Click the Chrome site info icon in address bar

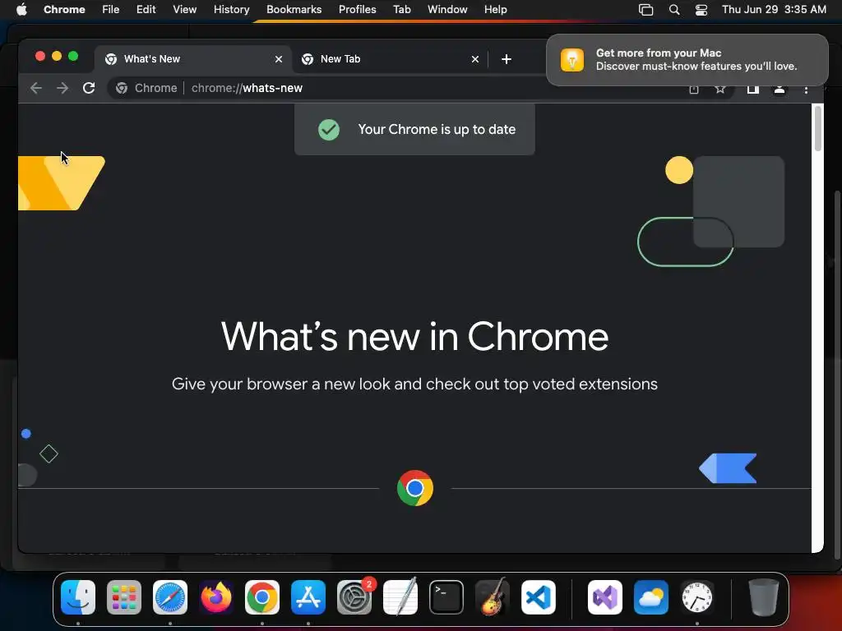[122, 88]
